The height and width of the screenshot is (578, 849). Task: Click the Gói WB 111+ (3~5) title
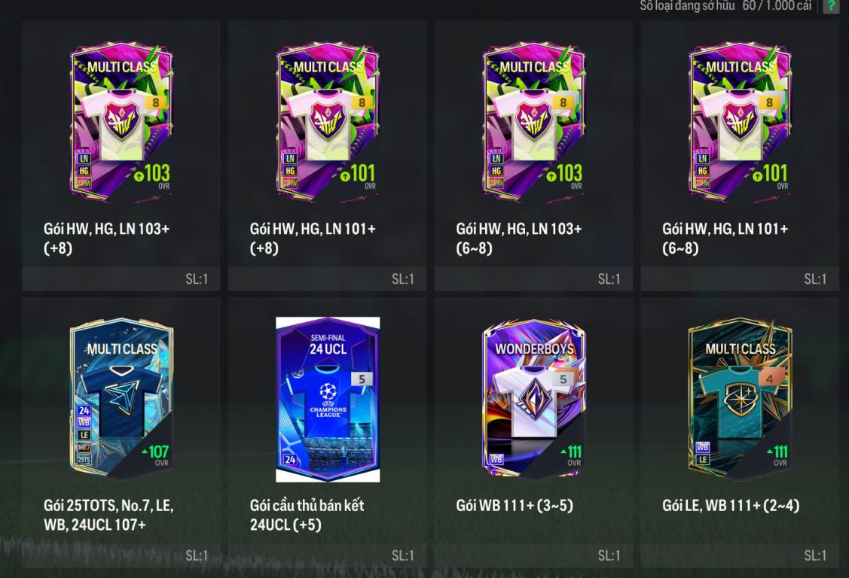(515, 506)
